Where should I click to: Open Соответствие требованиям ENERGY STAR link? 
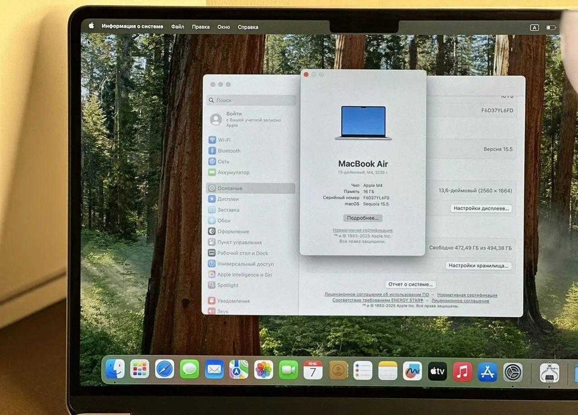(x=378, y=300)
